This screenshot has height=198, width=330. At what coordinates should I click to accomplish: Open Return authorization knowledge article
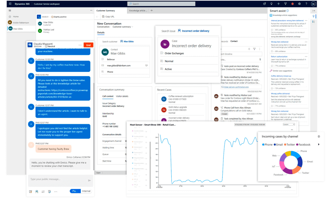pos(279,57)
